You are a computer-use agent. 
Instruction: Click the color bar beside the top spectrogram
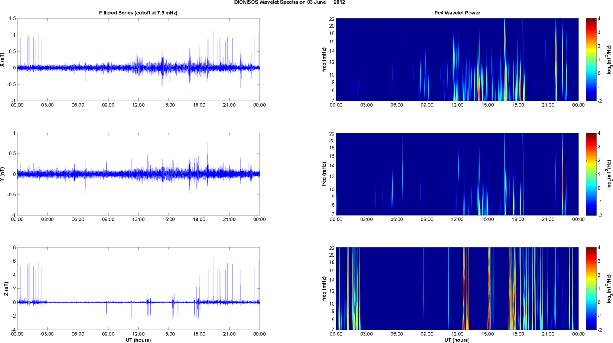(x=591, y=60)
